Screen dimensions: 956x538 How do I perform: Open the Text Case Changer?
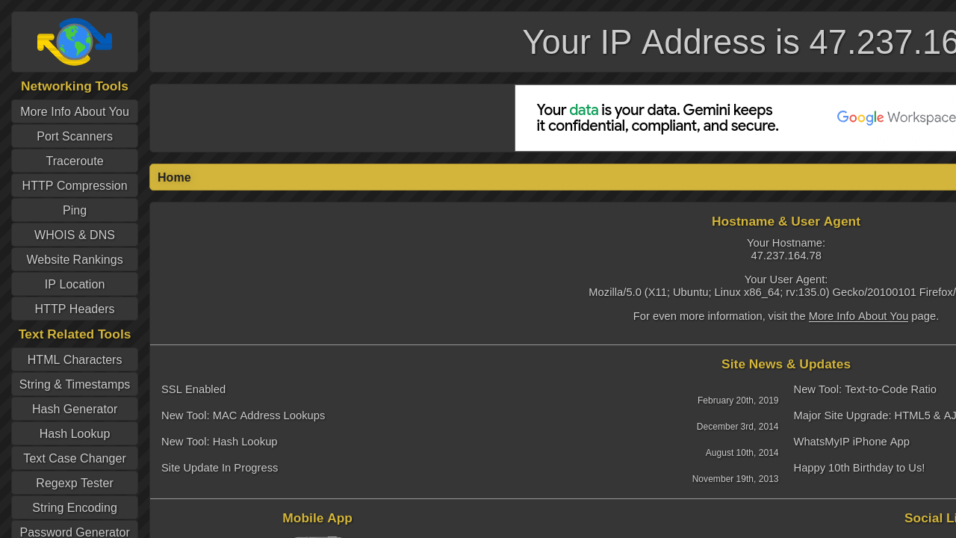click(x=75, y=458)
